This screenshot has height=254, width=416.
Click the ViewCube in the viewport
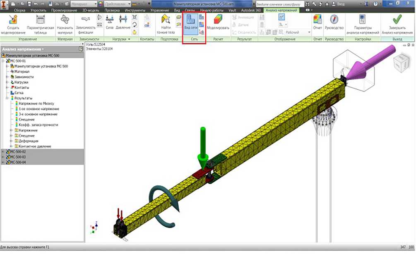pyautogui.click(x=402, y=63)
